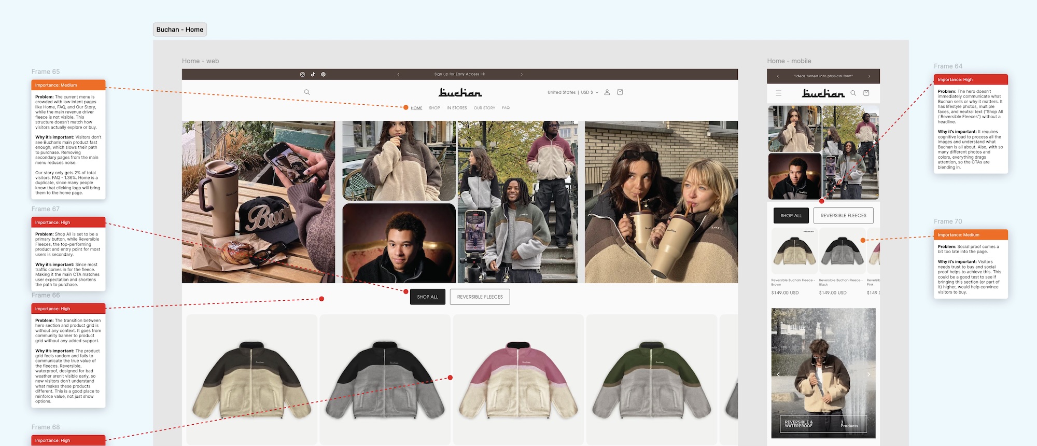Select mobile fountain photo of man in fleece
The width and height of the screenshot is (1037, 446).
click(823, 373)
